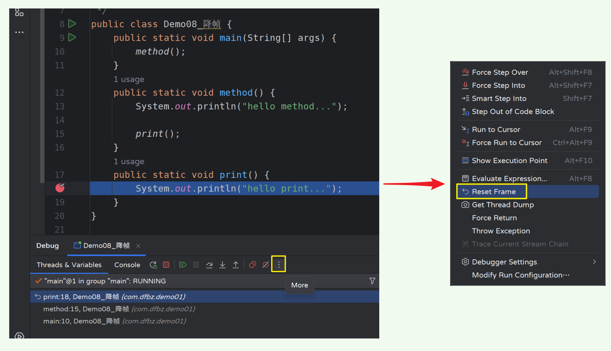Toggle the Mute Breakpoints icon
The image size is (611, 351).
(x=266, y=265)
